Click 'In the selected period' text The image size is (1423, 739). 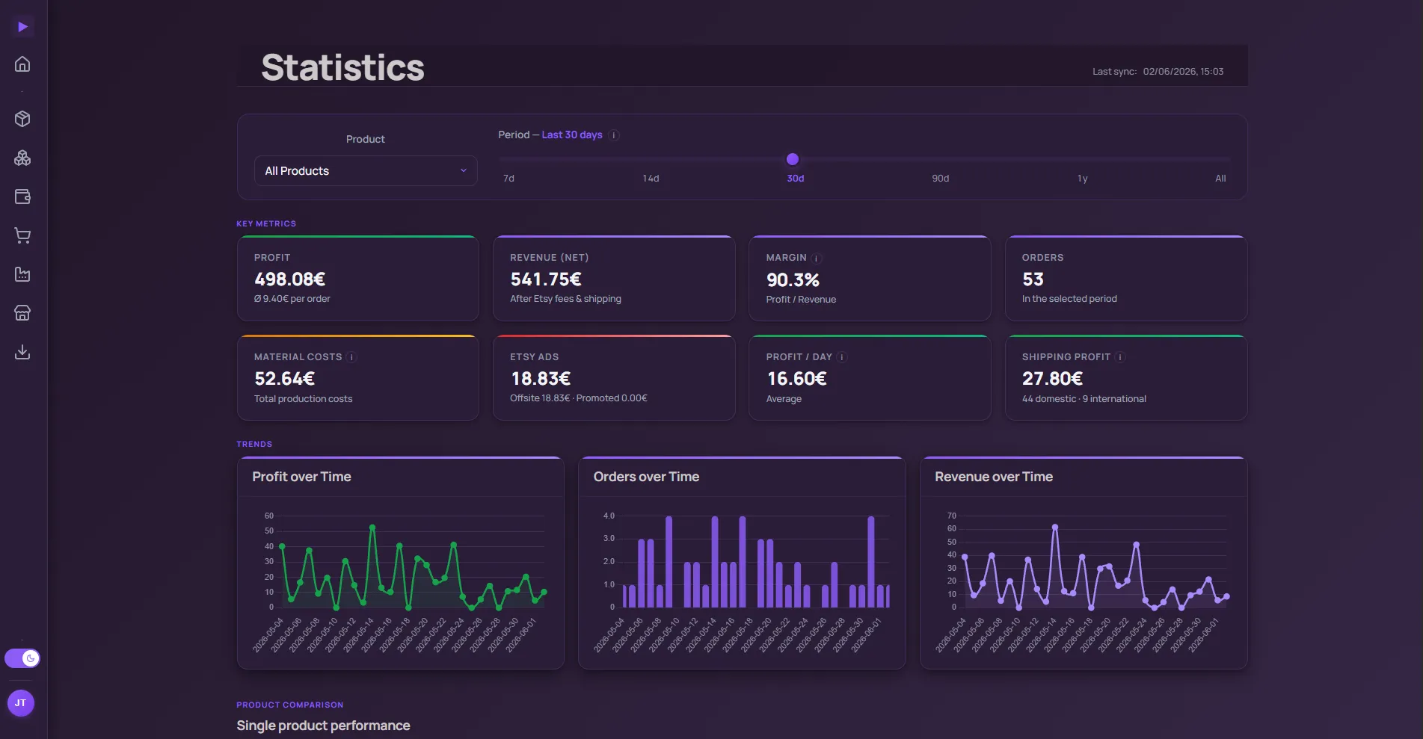pyautogui.click(x=1069, y=299)
